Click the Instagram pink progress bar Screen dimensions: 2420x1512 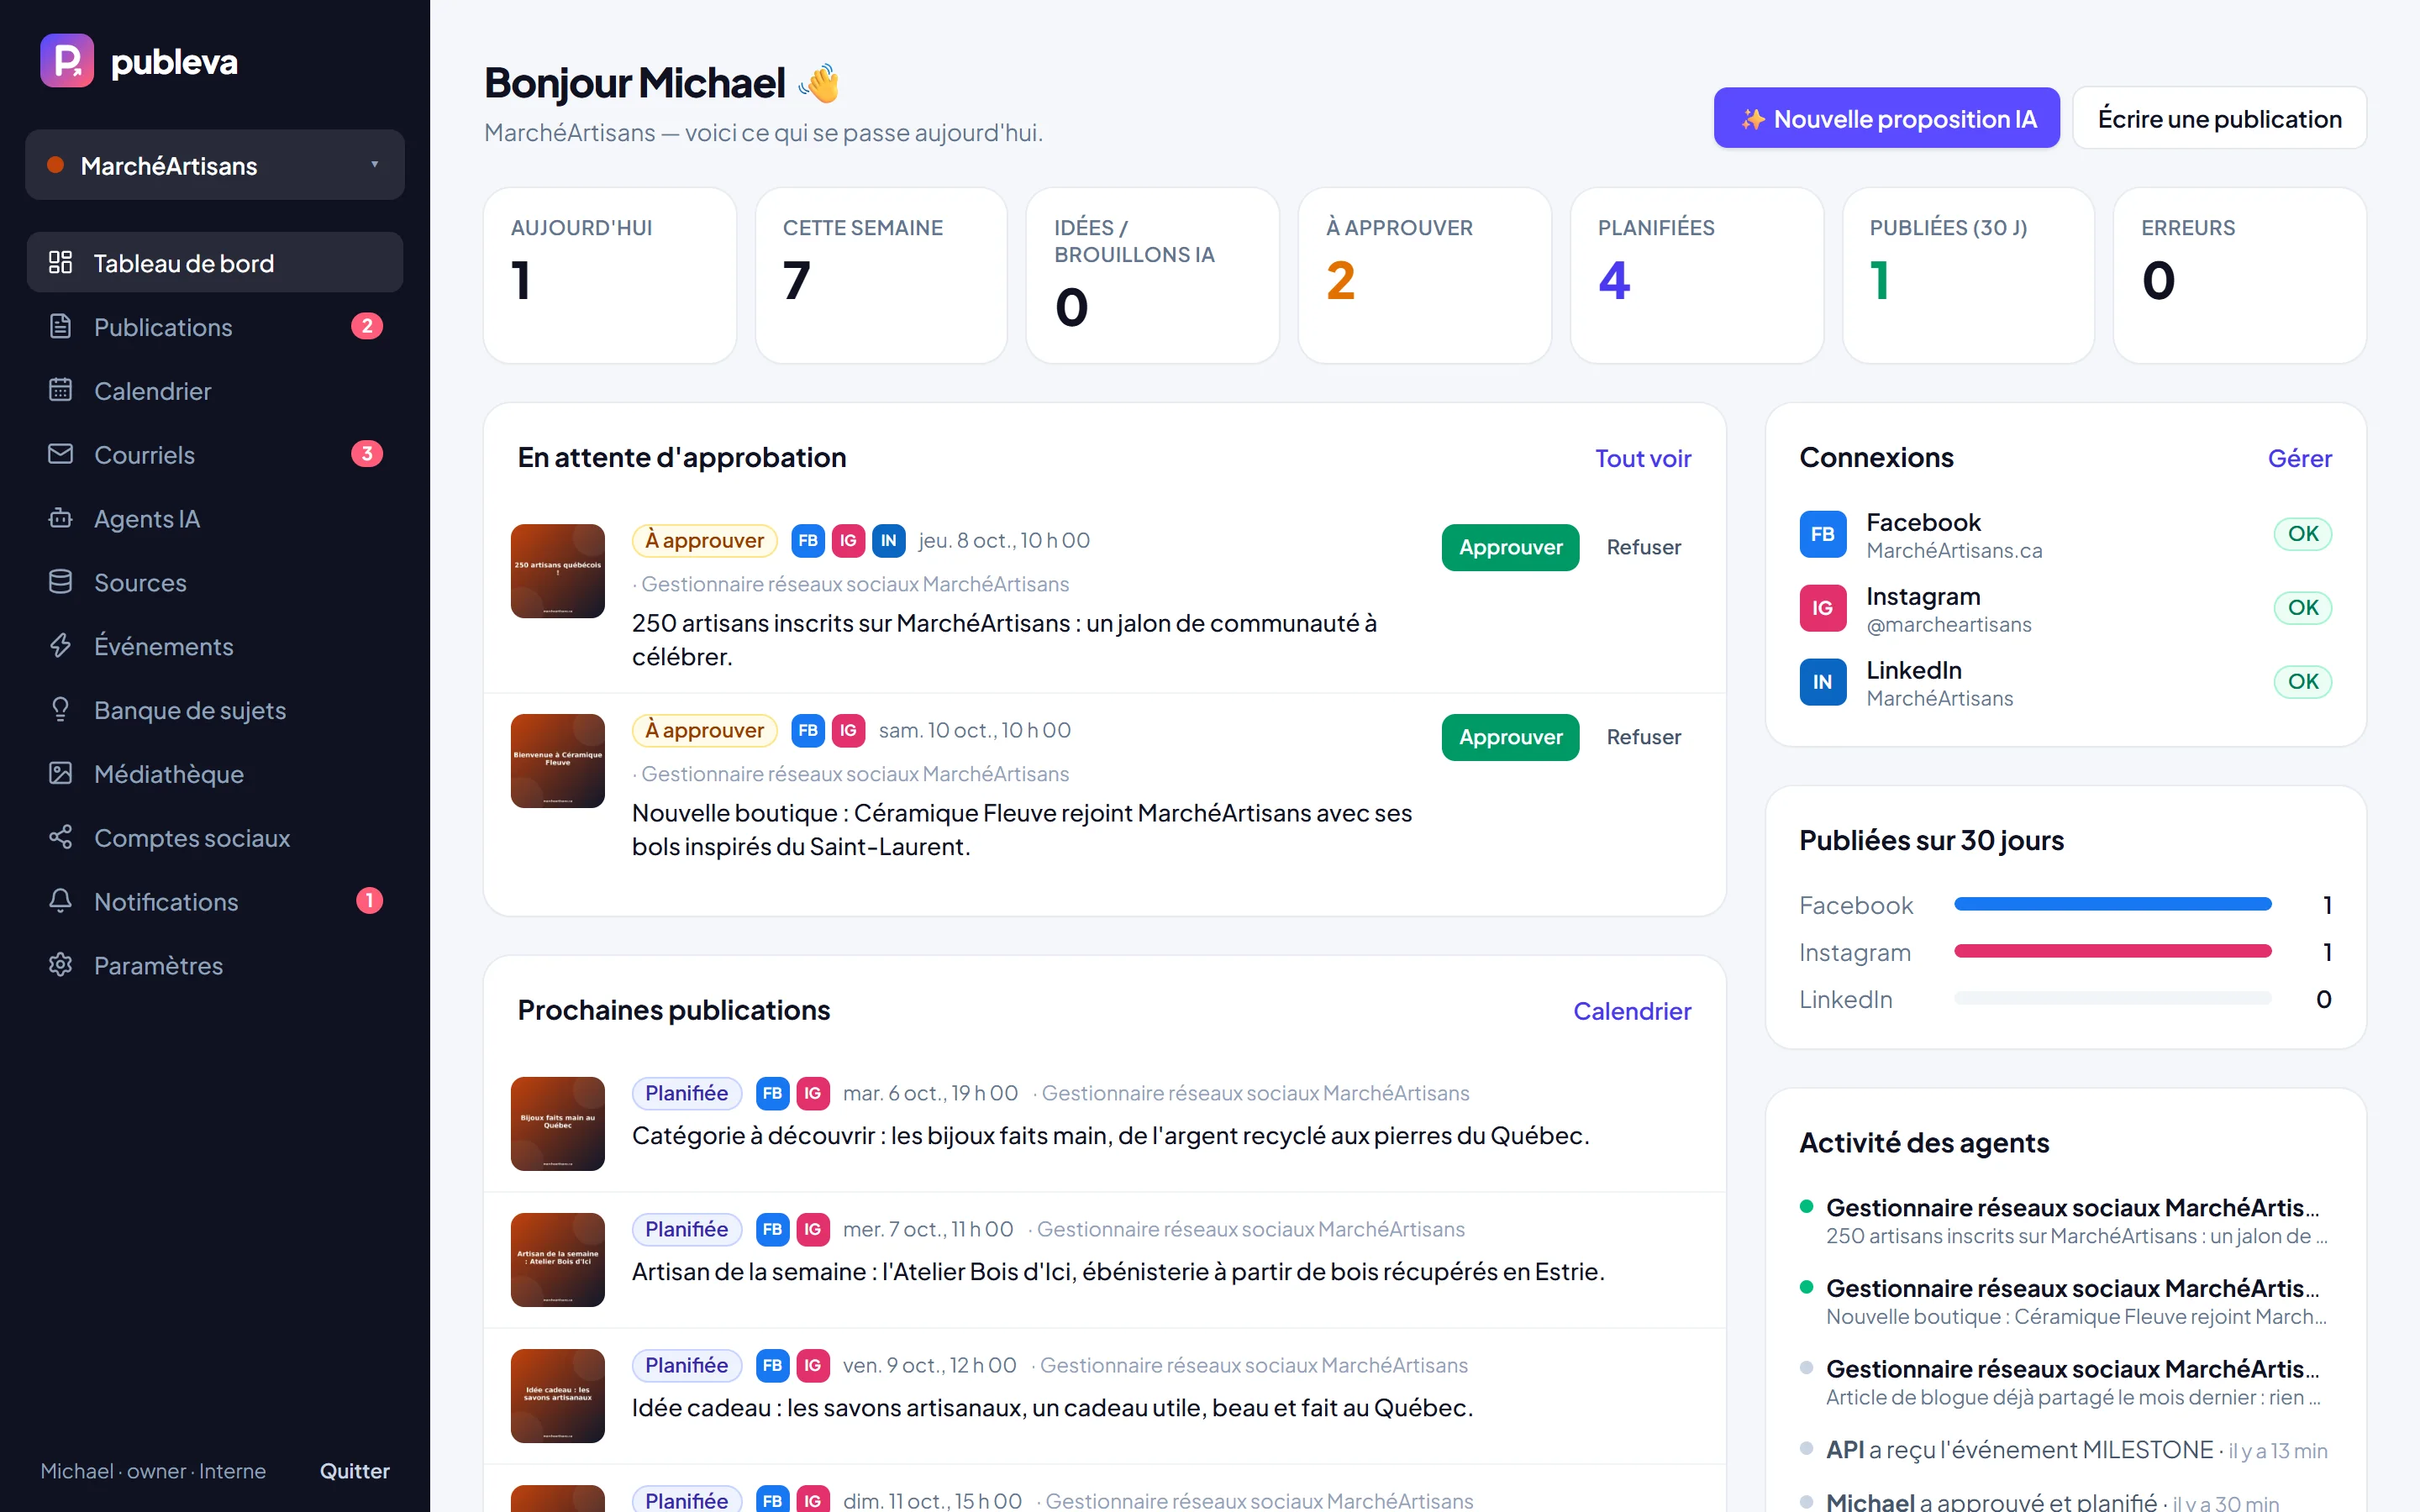tap(2112, 951)
